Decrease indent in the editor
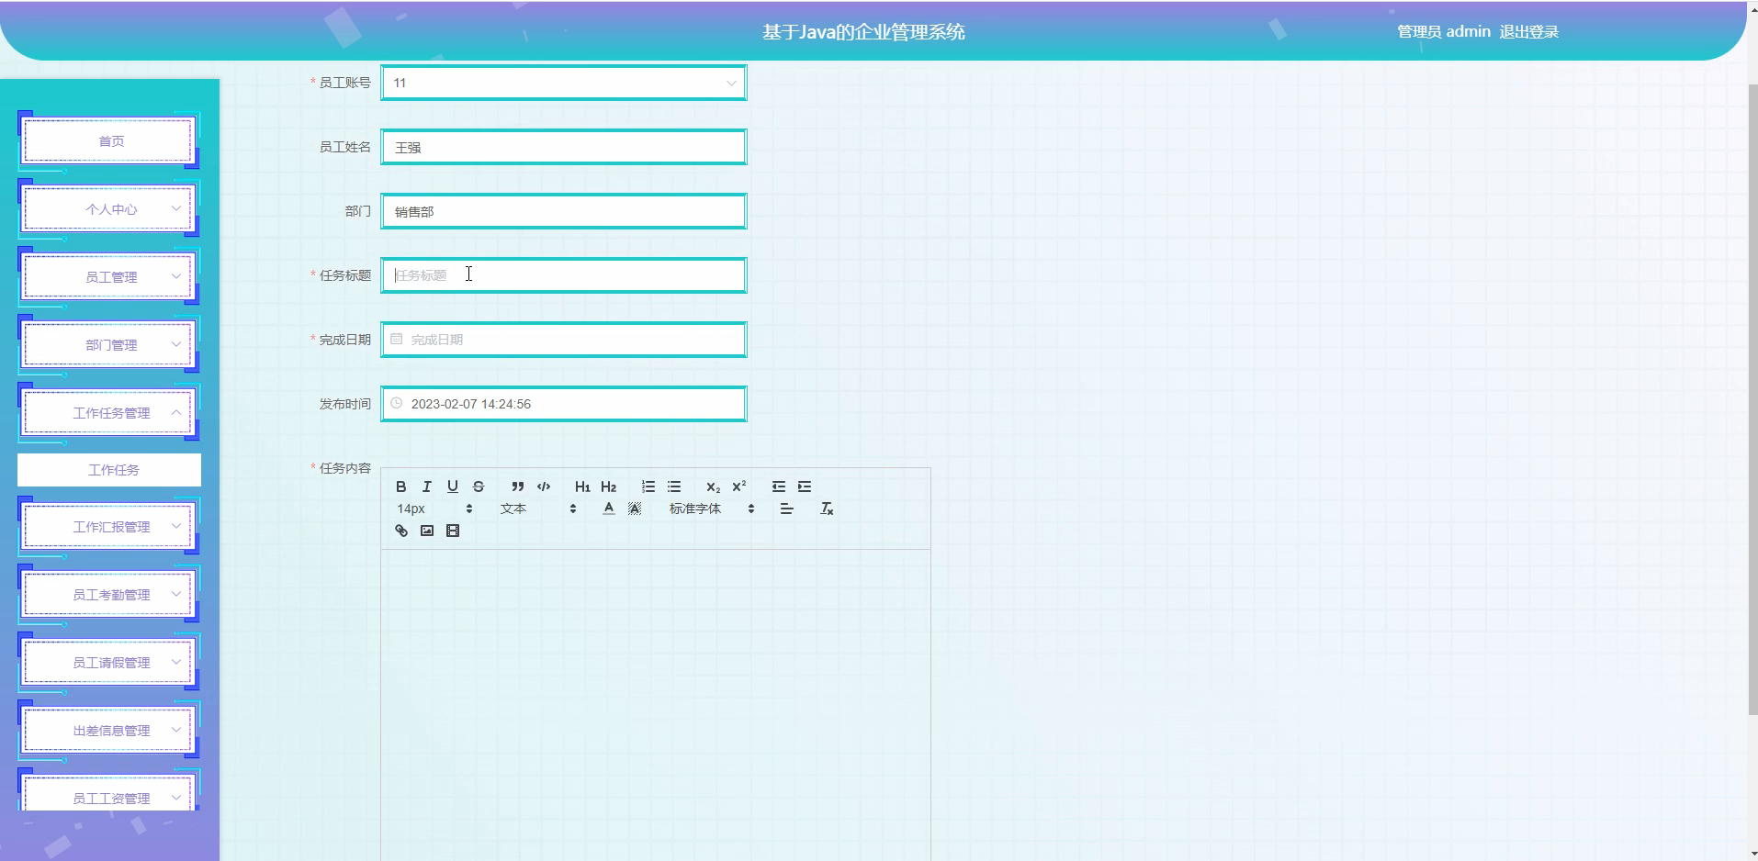Image resolution: width=1758 pixels, height=861 pixels. pos(779,486)
